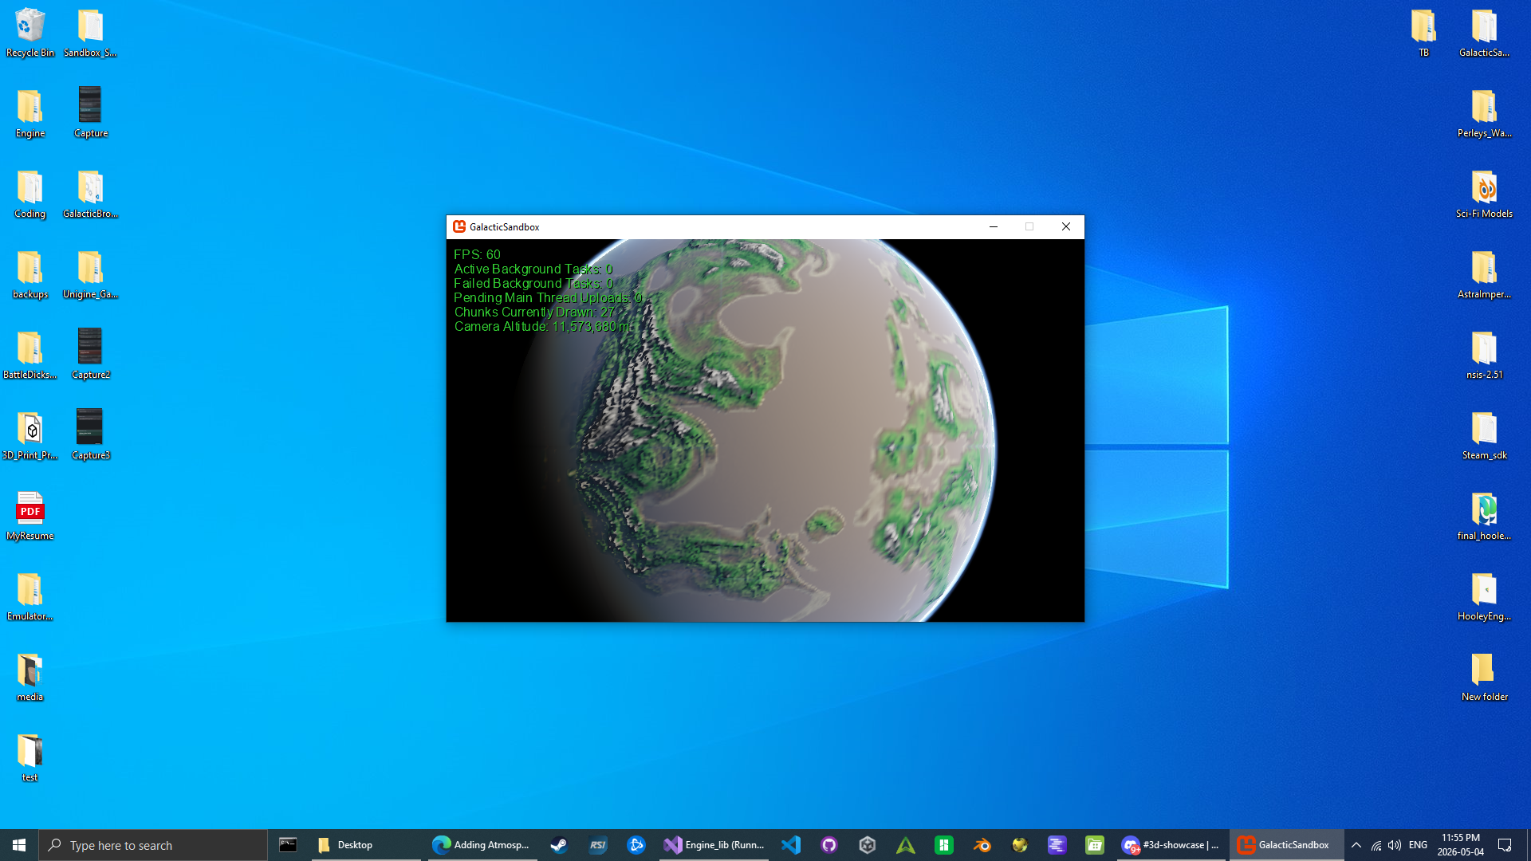Switch to Edge 'Adding Atmosp...' window
Screen dimensions: 1531x861
(x=481, y=845)
